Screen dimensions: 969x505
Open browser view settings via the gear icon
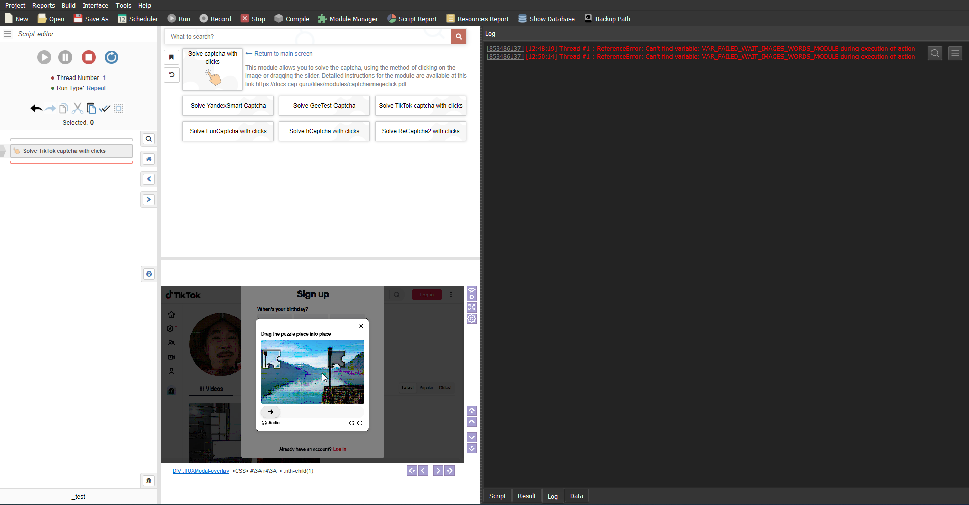point(471,319)
